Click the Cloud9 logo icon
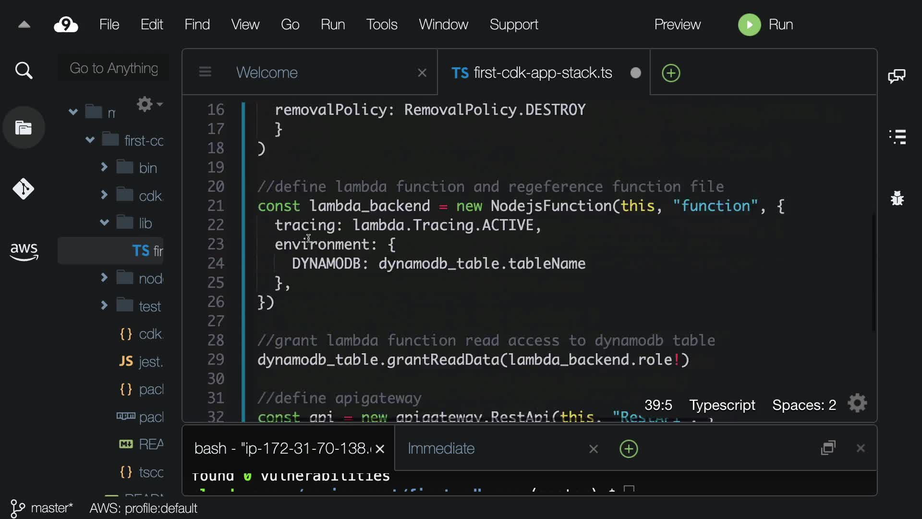This screenshot has width=922, height=519. click(x=66, y=25)
